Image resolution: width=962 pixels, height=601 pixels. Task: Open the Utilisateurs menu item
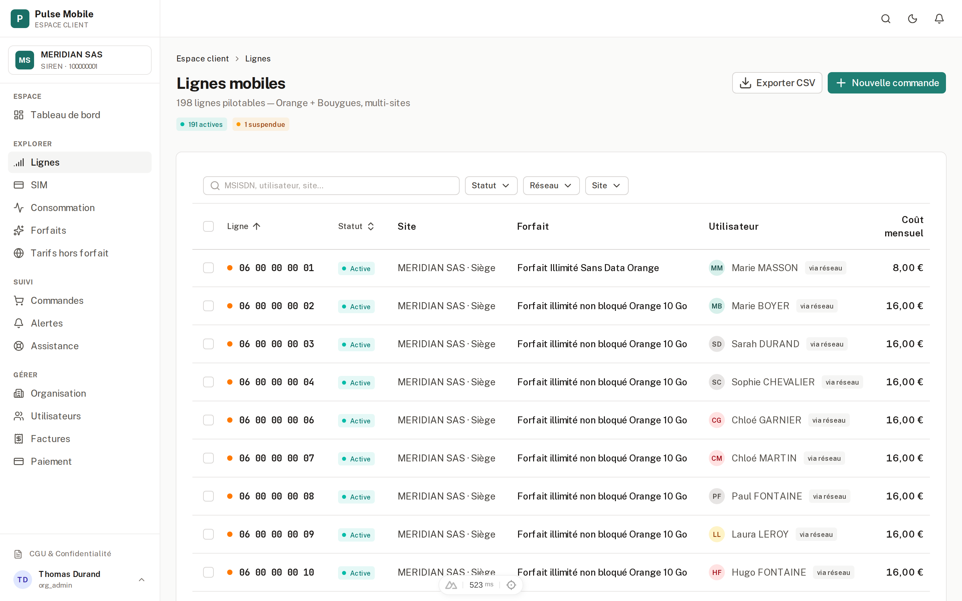pyautogui.click(x=79, y=416)
